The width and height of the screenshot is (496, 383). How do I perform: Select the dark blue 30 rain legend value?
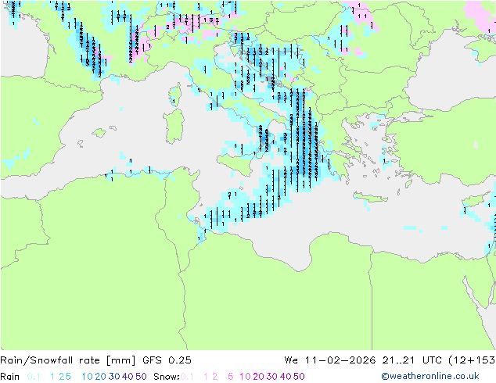pyautogui.click(x=114, y=377)
